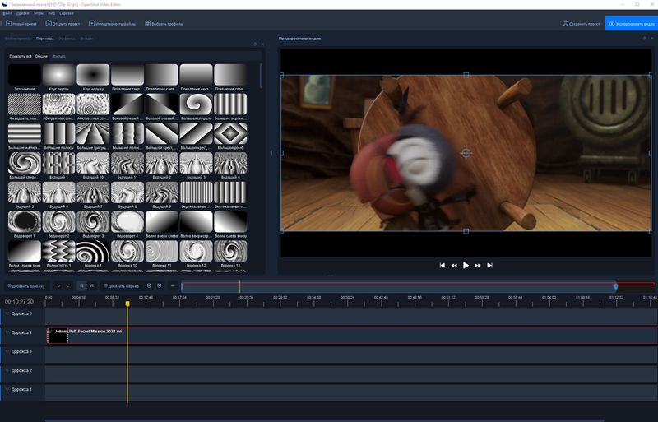The height and width of the screenshot is (422, 658).
Task: Click the redo arrow in timeline toolbar
Action: pos(69,285)
